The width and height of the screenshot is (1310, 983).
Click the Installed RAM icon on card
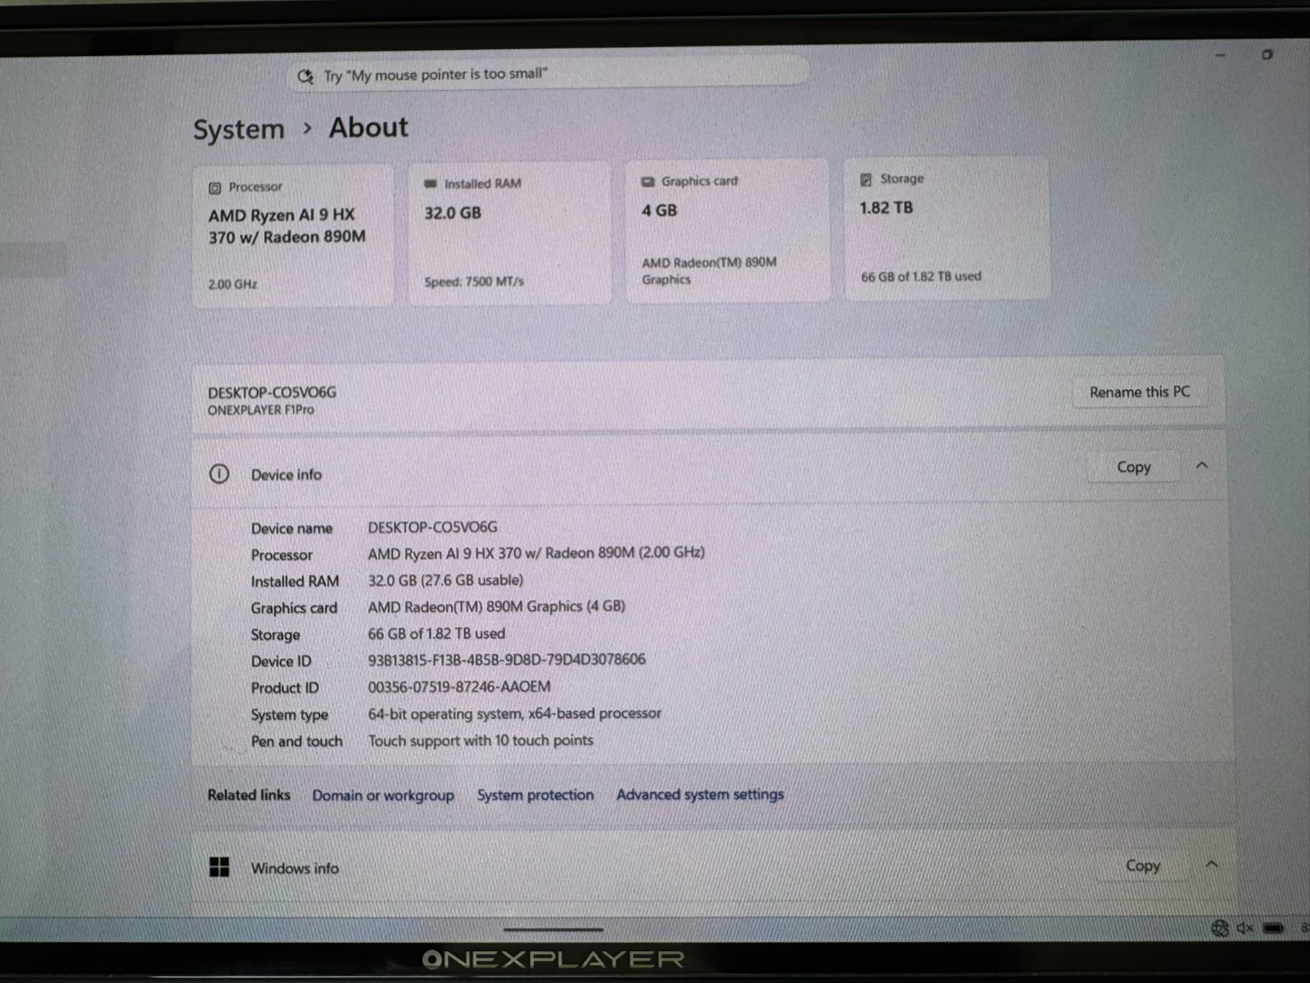point(431,183)
